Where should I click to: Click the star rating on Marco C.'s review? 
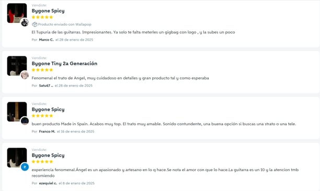point(42,17)
